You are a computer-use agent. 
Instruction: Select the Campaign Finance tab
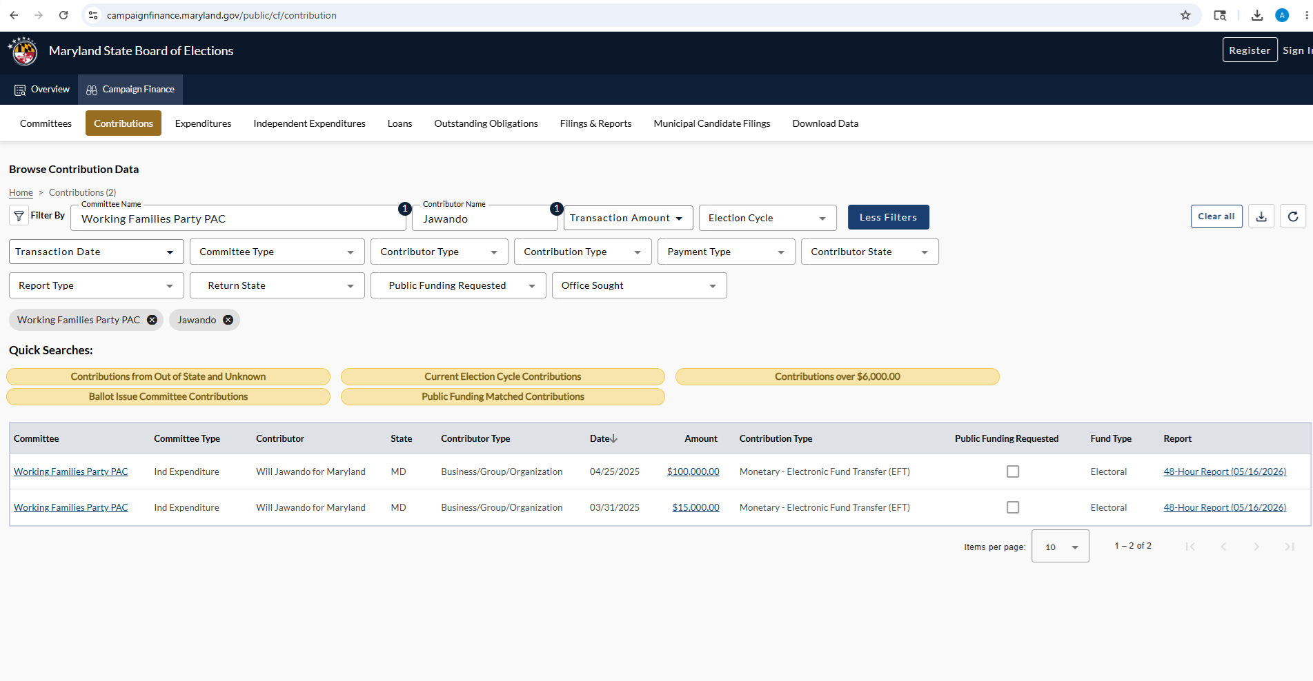(130, 90)
